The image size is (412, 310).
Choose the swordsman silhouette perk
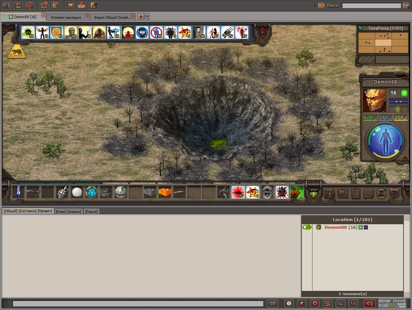coord(85,33)
